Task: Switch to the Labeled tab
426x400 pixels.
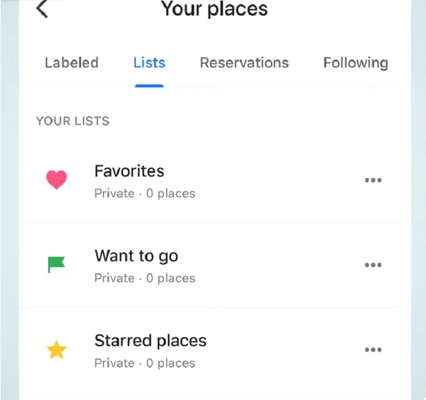Action: (72, 63)
